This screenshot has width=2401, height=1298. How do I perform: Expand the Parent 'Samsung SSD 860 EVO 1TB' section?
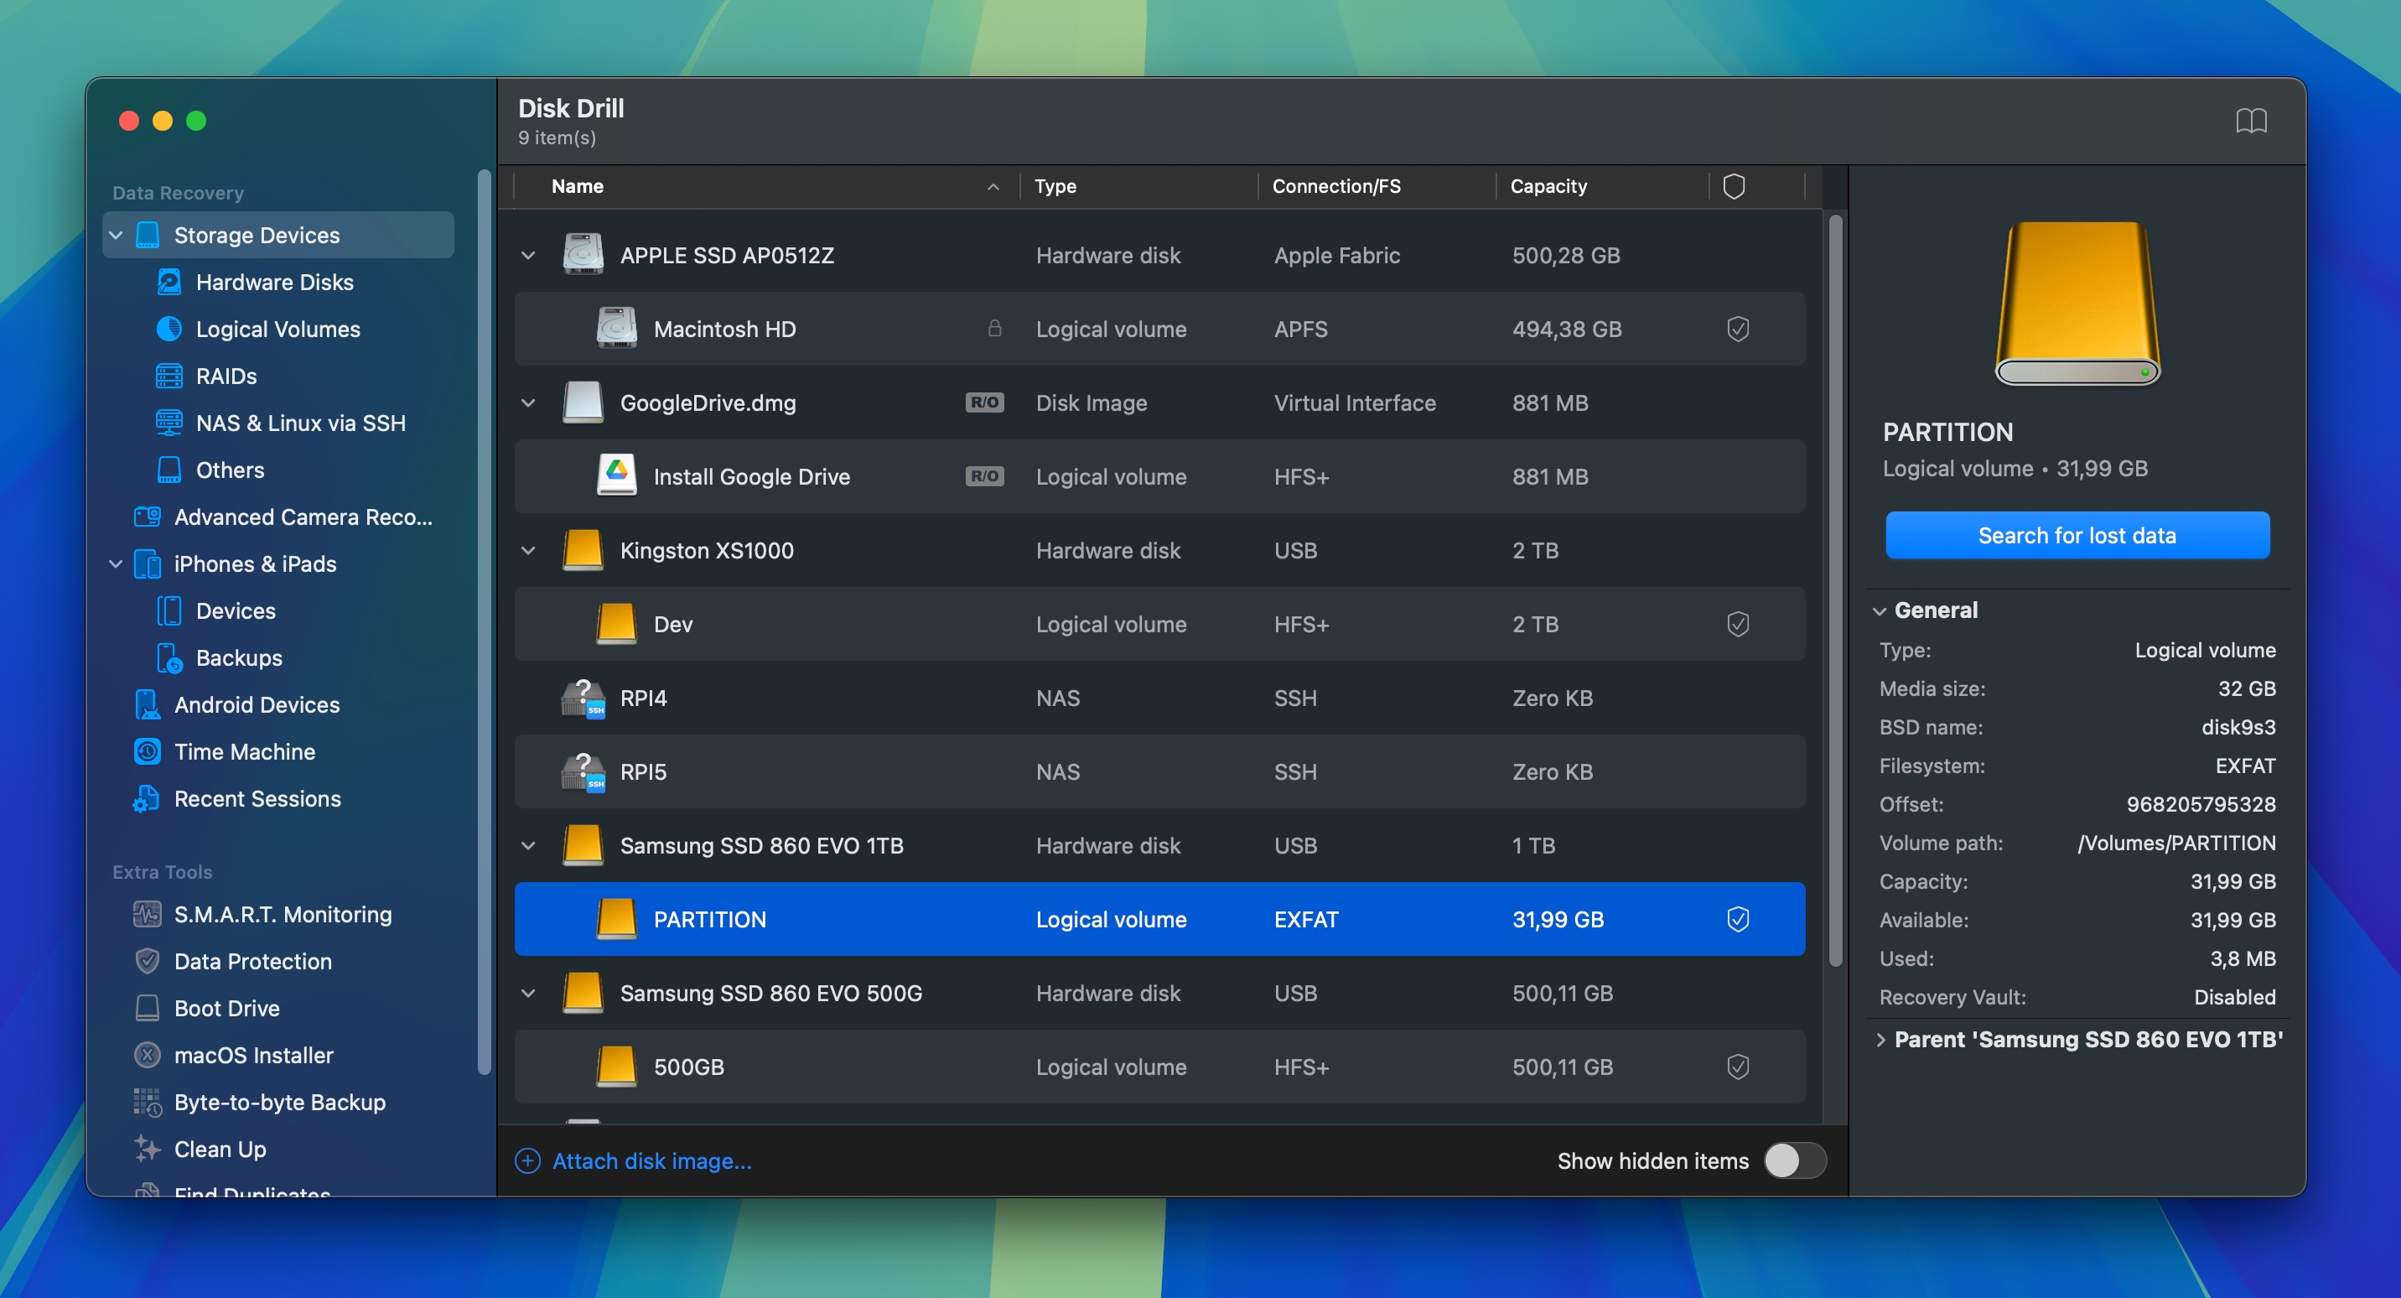click(x=1881, y=1040)
